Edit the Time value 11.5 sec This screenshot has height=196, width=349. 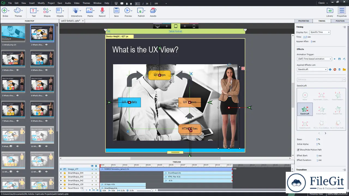305,37
